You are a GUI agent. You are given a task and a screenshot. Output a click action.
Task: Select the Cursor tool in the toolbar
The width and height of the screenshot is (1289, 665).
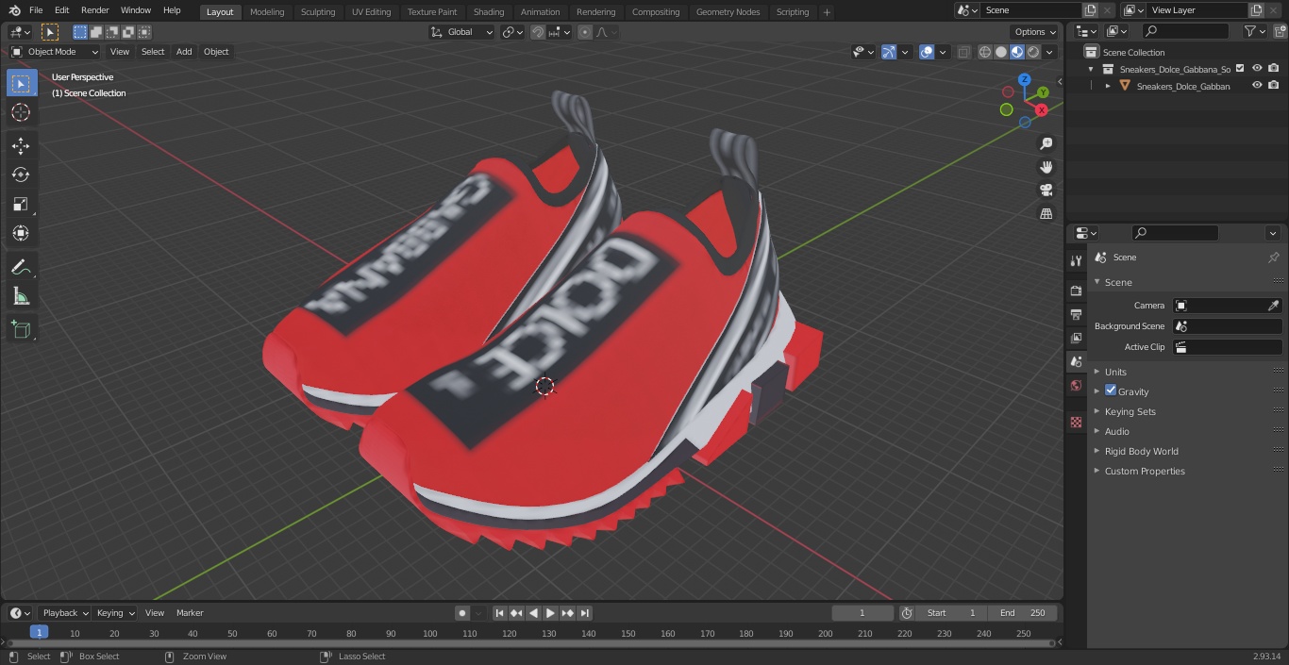tap(21, 112)
